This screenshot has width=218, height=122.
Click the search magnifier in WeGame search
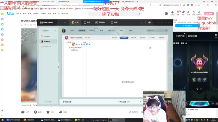pyautogui.click(x=166, y=30)
